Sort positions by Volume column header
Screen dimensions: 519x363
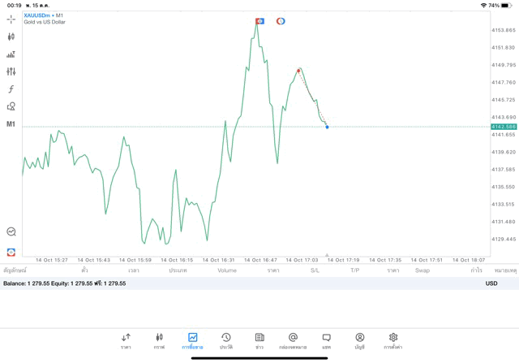pyautogui.click(x=227, y=270)
